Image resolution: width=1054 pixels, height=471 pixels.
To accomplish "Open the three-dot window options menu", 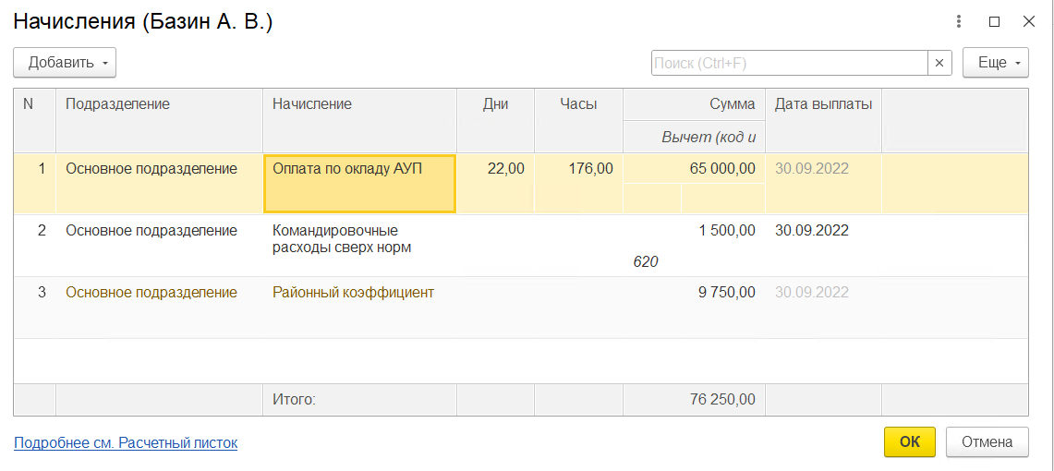I will [960, 21].
